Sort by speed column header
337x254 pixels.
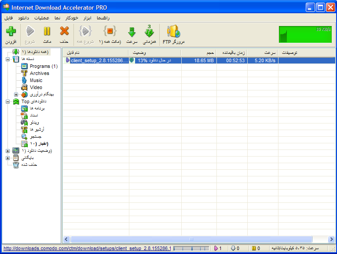(x=262, y=52)
